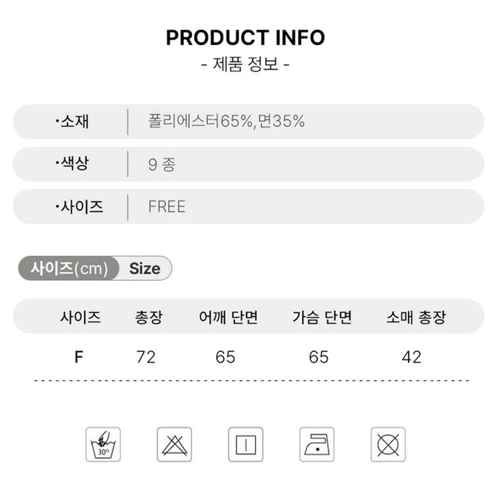
Task: Click the 9 종 color count value
Action: tap(162, 165)
